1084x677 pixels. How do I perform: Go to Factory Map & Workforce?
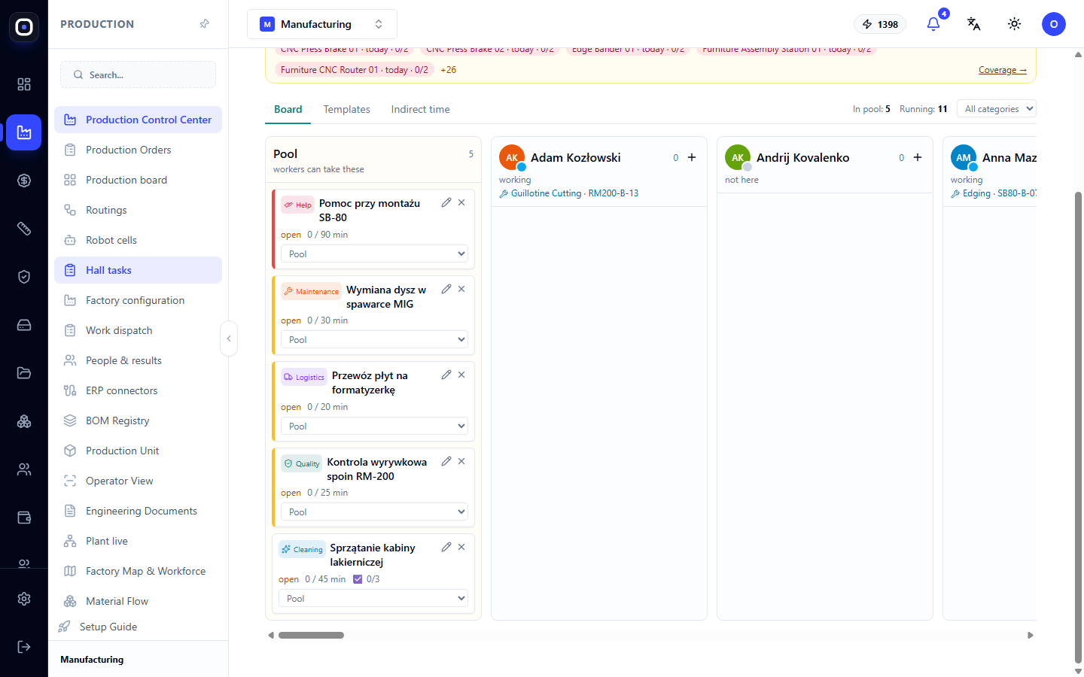(138, 571)
